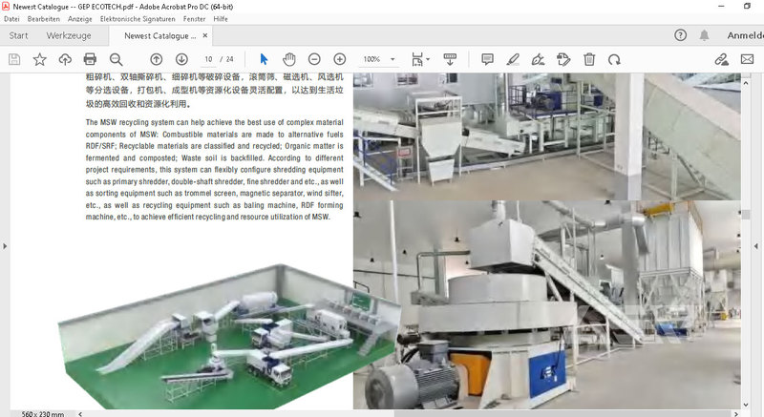Go to previous page arrow
Viewport: 764px width, 417px height.
coord(157,59)
